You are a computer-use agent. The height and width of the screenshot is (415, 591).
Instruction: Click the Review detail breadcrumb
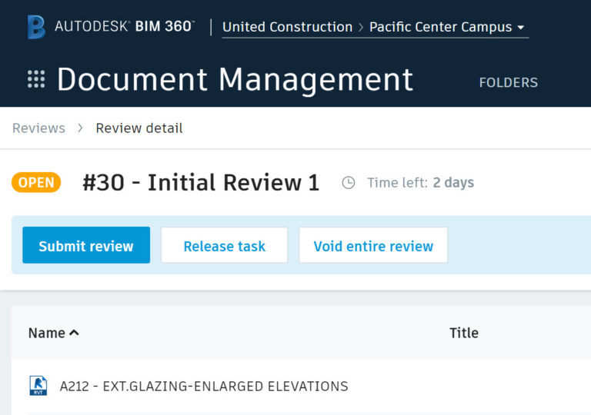(x=139, y=128)
